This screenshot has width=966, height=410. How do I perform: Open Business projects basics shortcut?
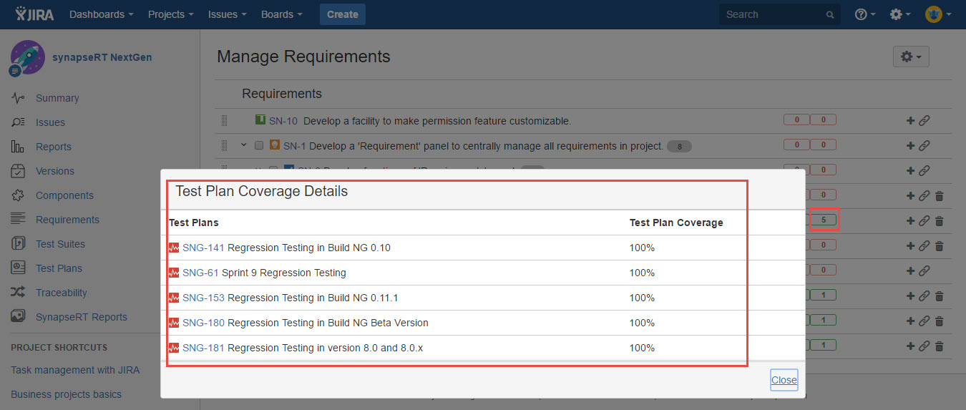click(x=66, y=394)
